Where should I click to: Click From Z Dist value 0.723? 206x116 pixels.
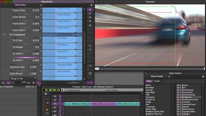point(36,10)
